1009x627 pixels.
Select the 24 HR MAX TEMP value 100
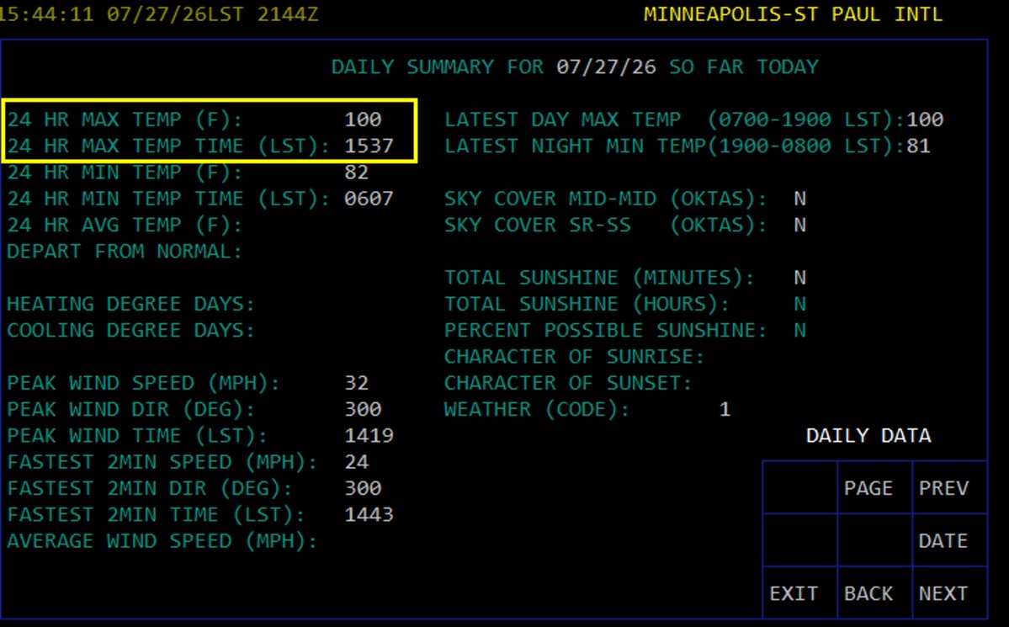[363, 120]
